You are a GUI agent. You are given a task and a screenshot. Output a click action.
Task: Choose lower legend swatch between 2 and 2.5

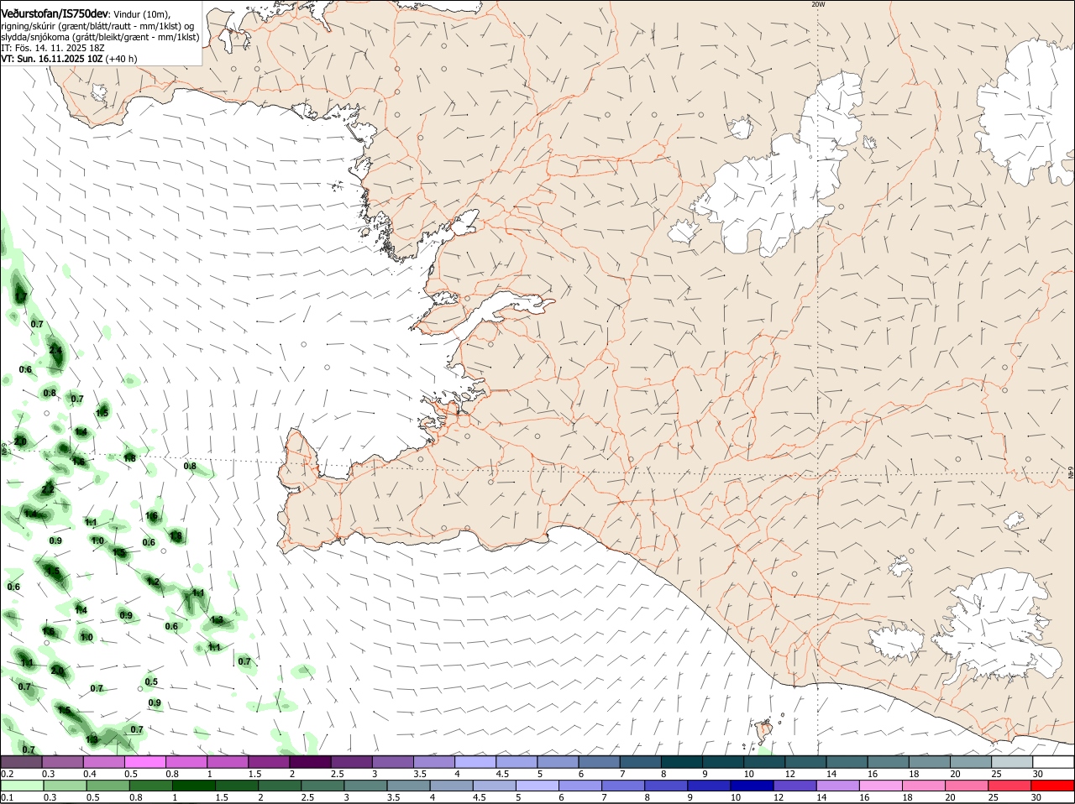click(x=279, y=786)
